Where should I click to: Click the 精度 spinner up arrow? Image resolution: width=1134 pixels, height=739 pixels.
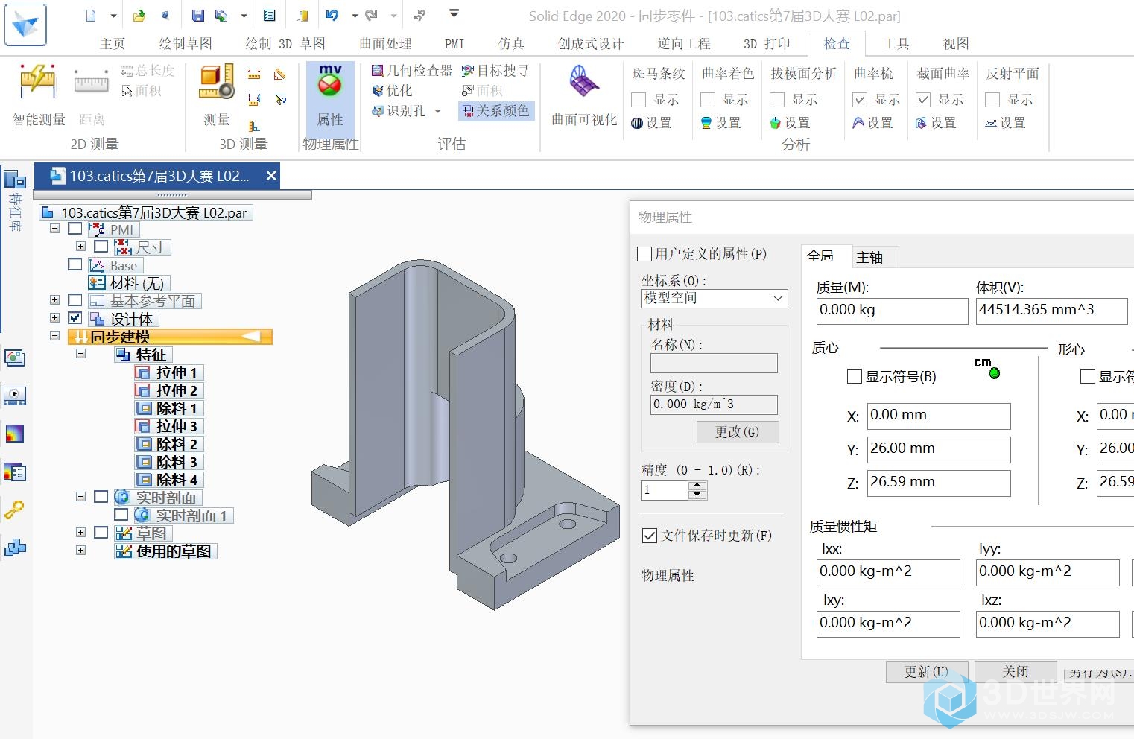point(697,486)
